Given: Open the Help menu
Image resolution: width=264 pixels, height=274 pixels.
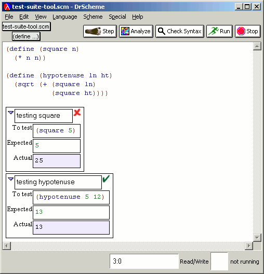Looking at the screenshot, I should (x=138, y=17).
